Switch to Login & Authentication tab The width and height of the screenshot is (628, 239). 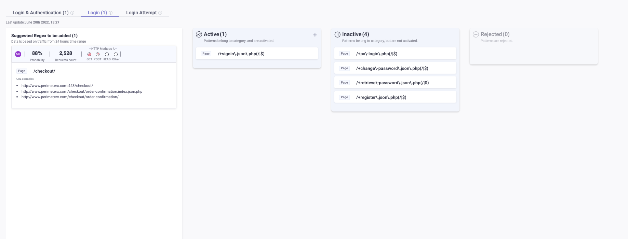(x=40, y=13)
